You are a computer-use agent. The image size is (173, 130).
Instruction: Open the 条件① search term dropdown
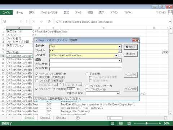120,47
